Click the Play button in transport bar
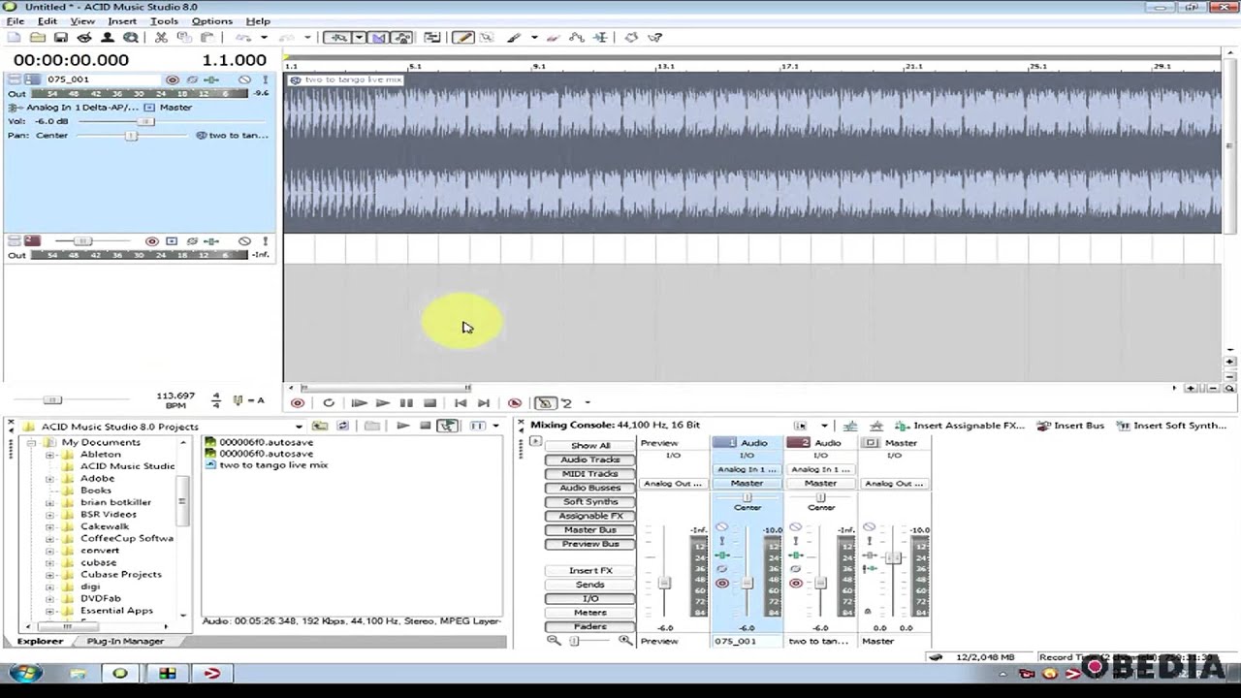 (382, 403)
